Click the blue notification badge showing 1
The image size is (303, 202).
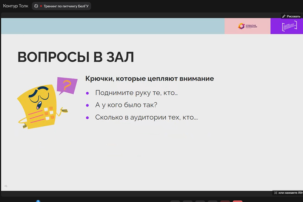pos(38,201)
